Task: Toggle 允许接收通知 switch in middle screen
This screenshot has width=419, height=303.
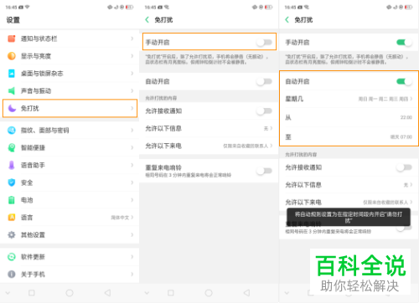Action: coord(264,111)
